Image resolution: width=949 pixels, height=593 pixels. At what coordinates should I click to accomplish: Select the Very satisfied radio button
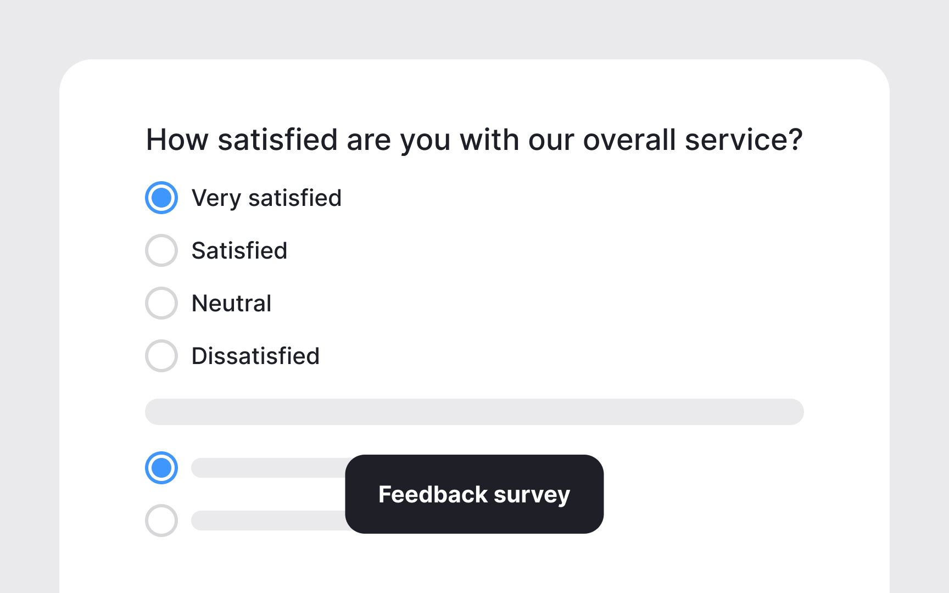point(161,198)
